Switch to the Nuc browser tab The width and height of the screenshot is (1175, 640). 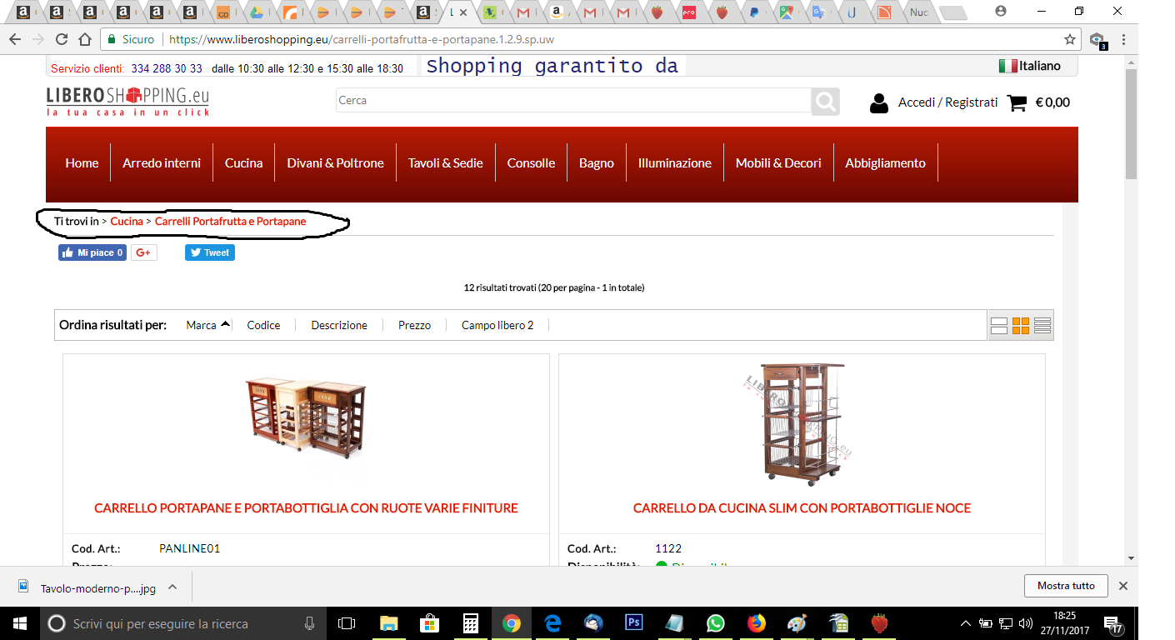coord(919,12)
